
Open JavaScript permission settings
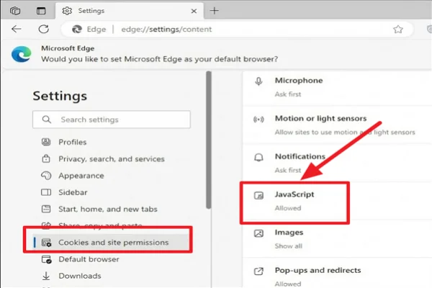point(337,201)
